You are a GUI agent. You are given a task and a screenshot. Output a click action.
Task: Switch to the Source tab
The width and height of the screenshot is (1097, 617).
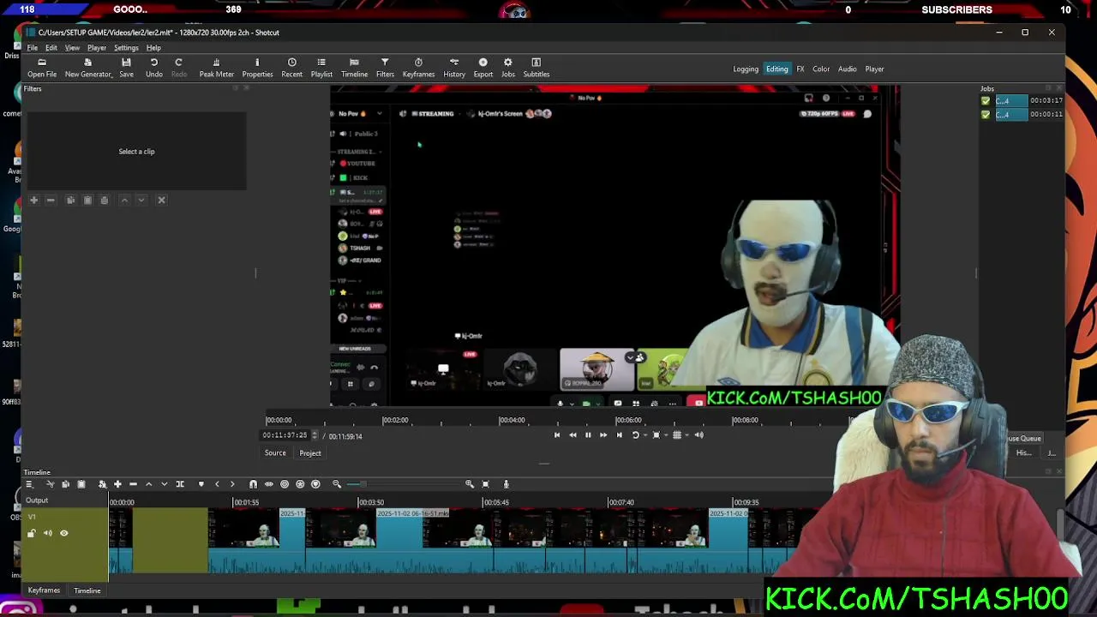(275, 453)
